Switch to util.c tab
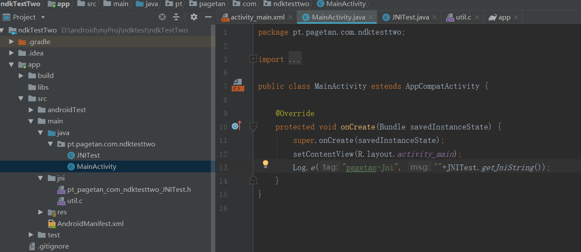The width and height of the screenshot is (581, 252). pos(463,17)
